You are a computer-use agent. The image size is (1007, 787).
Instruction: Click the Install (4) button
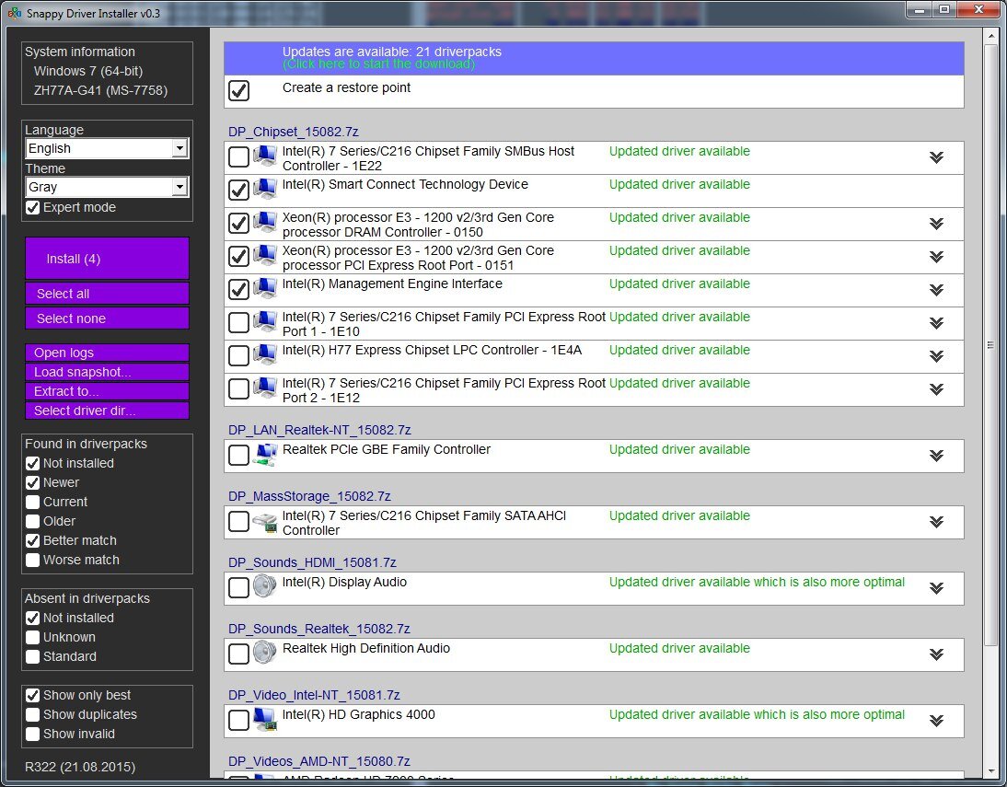[x=108, y=259]
